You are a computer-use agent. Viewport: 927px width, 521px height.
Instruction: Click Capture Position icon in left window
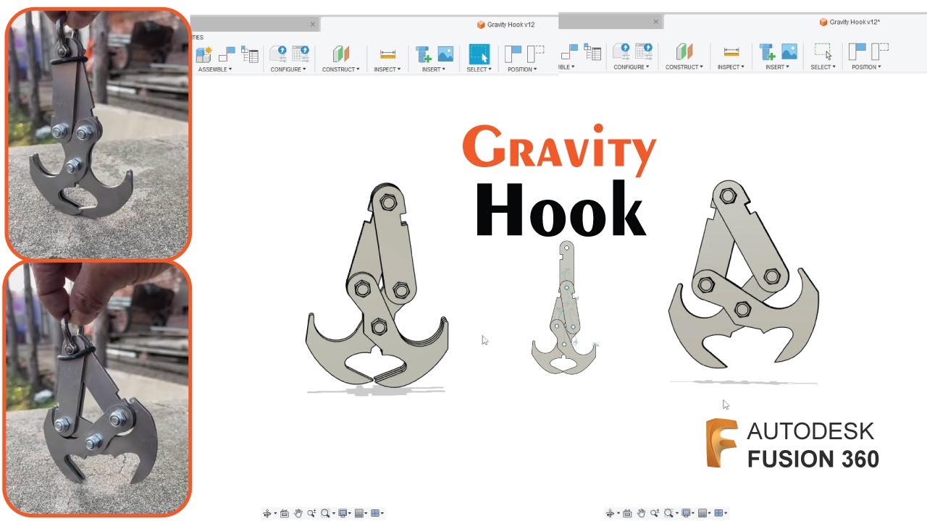513,54
